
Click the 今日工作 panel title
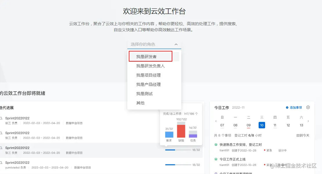[222, 108]
